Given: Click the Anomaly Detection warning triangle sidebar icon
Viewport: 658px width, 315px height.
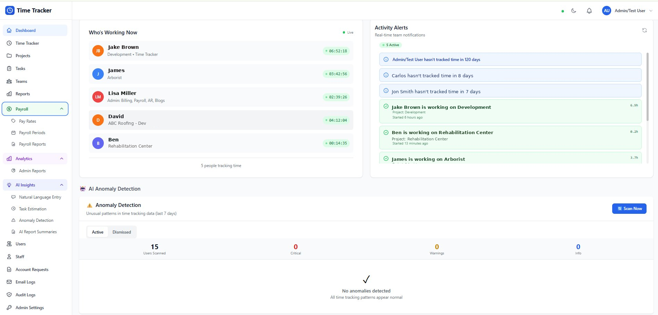Looking at the screenshot, I should coord(14,220).
